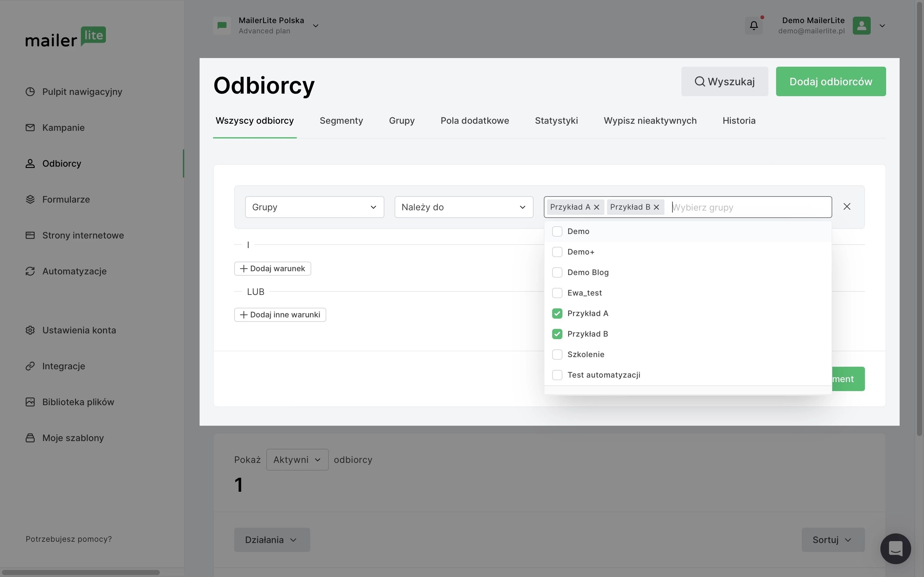The height and width of the screenshot is (577, 924).
Task: Open the notifications bell icon
Action: (x=753, y=26)
